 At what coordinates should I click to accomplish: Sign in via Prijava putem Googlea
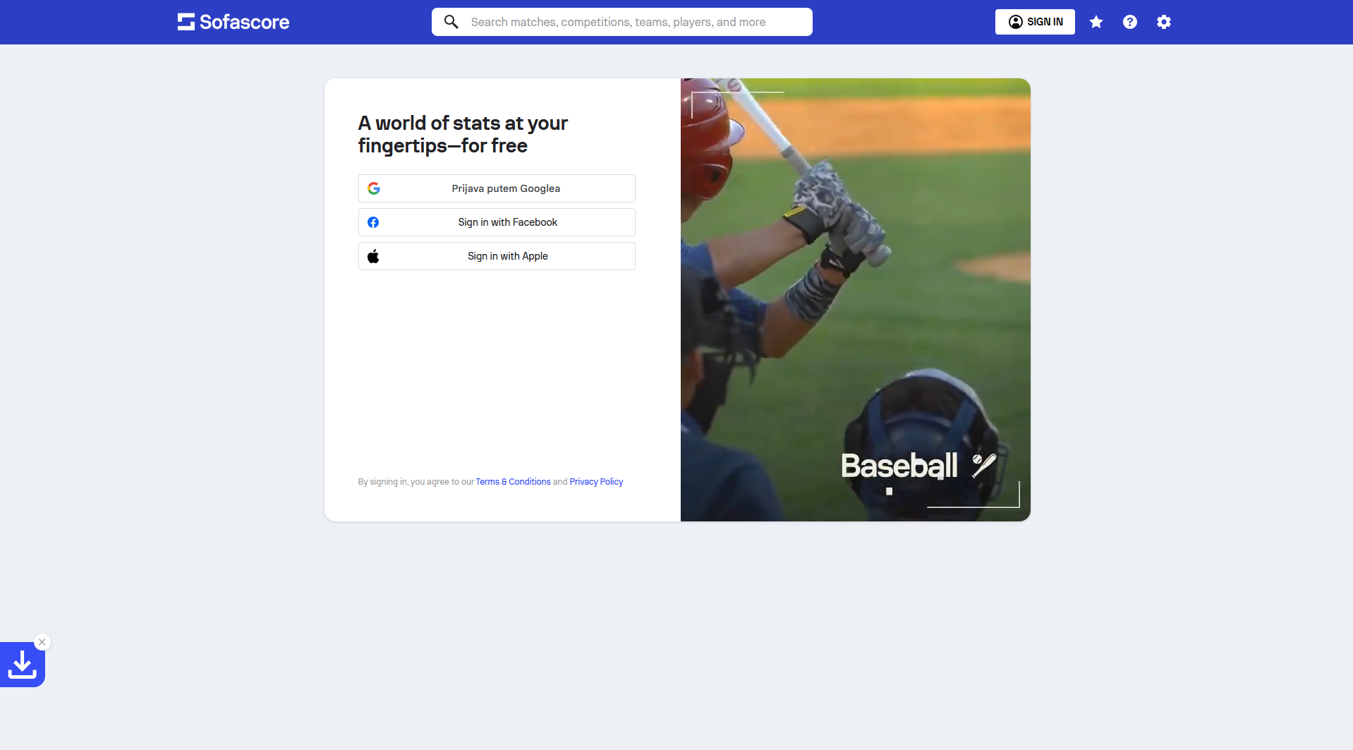(497, 188)
